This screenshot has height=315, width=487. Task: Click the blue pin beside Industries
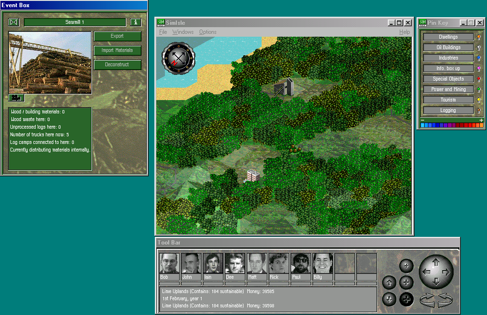click(479, 58)
